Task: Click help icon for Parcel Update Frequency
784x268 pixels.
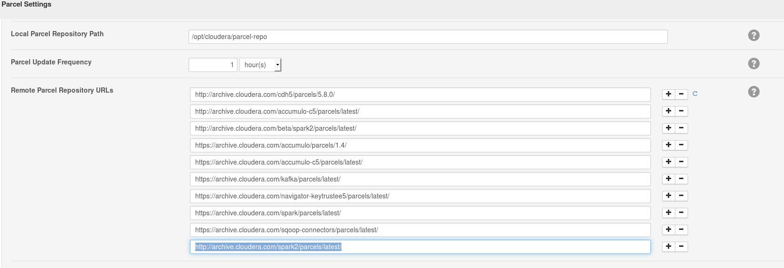Action: tap(753, 63)
